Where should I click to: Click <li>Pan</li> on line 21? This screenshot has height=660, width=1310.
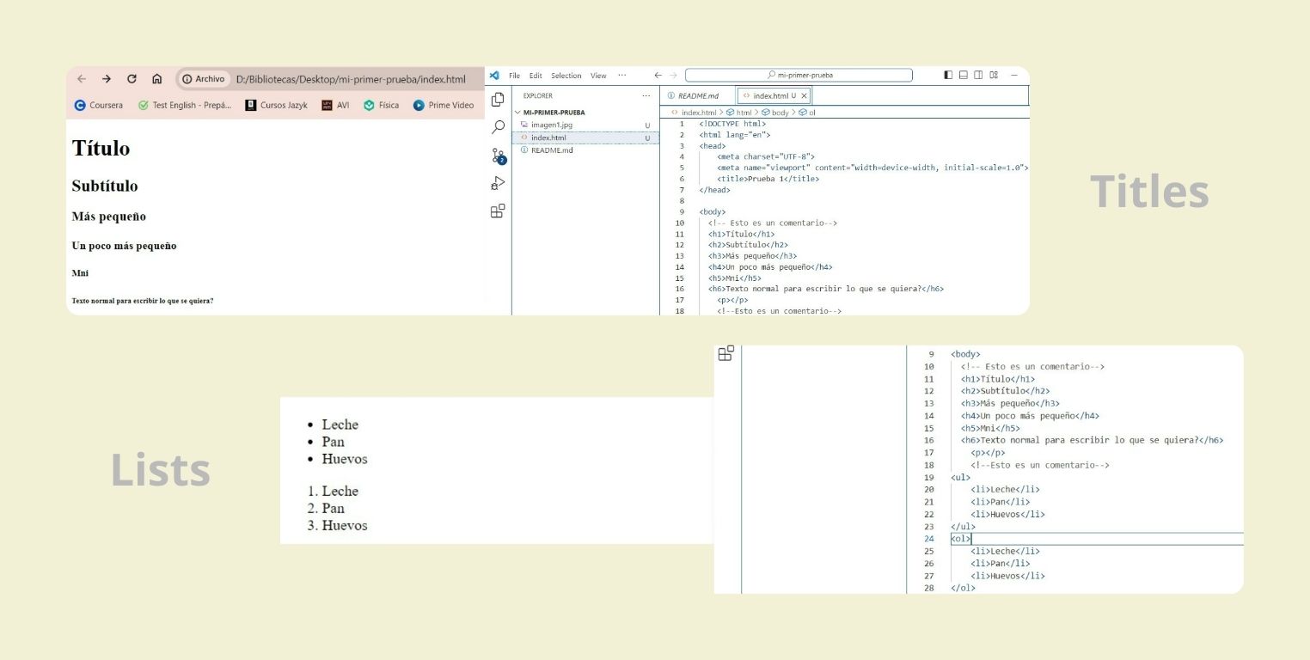coord(1000,502)
